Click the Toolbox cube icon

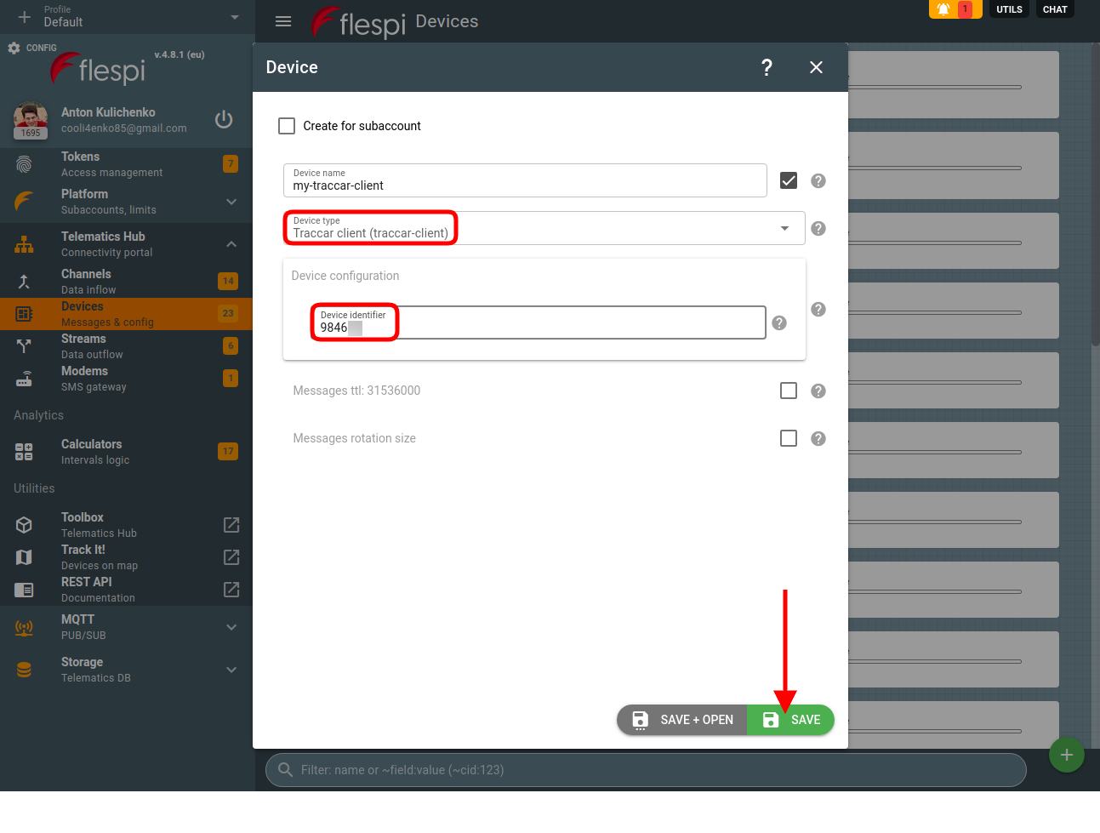point(24,525)
